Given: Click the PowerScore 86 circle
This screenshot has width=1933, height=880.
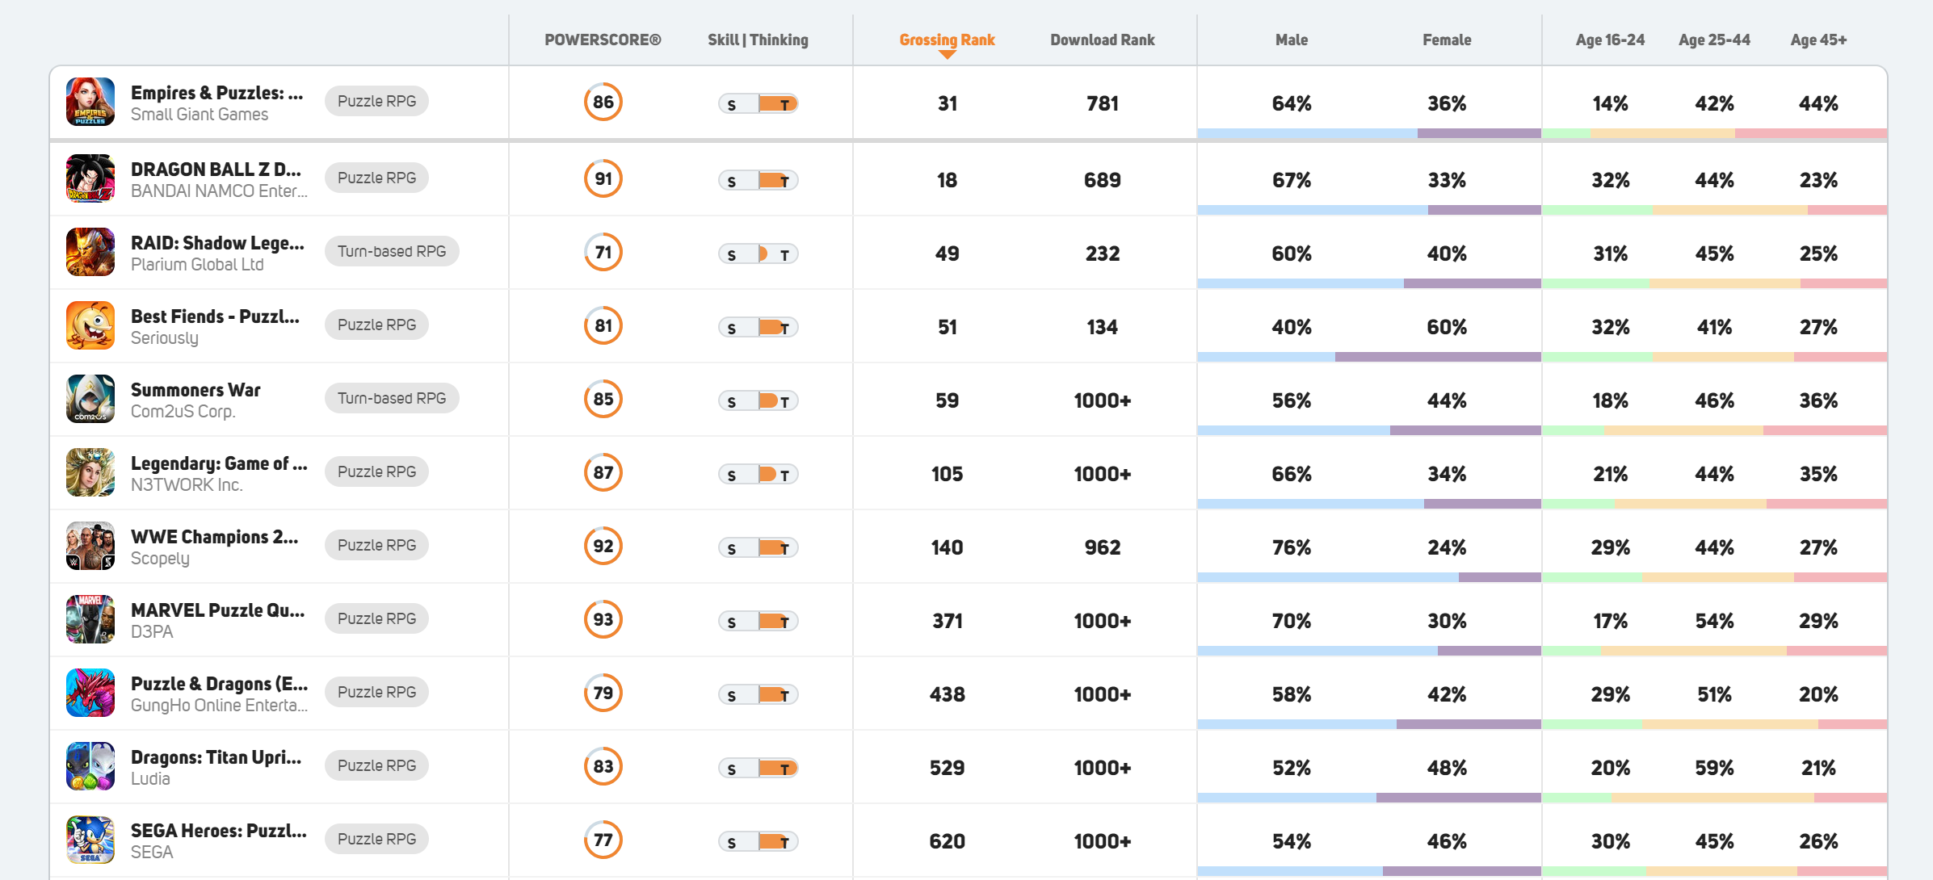Looking at the screenshot, I should coord(603,102).
